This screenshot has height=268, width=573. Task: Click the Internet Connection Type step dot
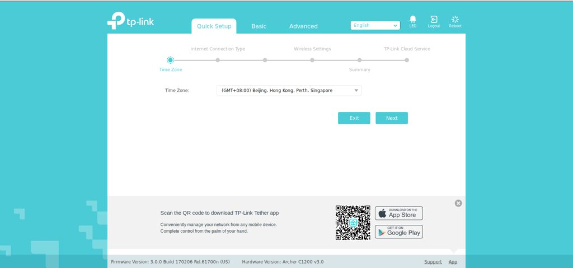pos(218,60)
